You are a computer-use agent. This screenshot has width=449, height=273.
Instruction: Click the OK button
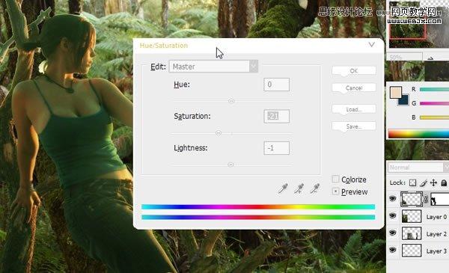354,71
